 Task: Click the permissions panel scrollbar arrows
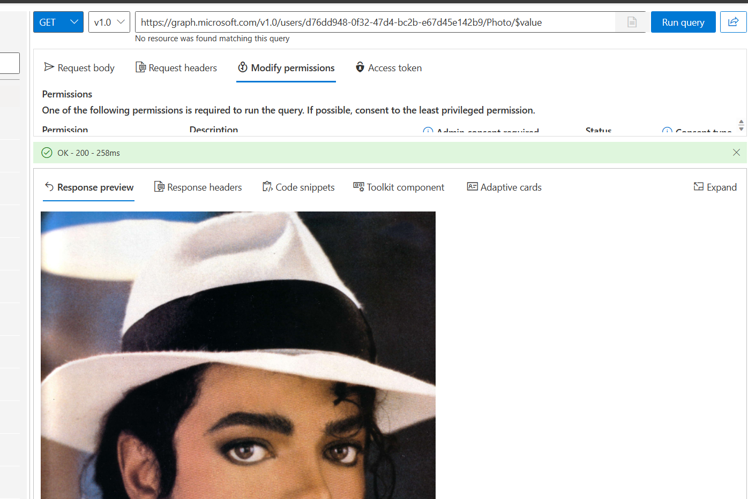[x=741, y=125]
